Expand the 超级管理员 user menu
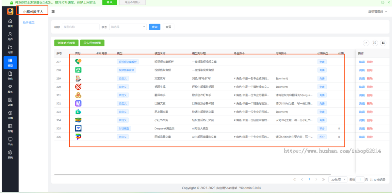392x193 pixels. tap(378, 12)
